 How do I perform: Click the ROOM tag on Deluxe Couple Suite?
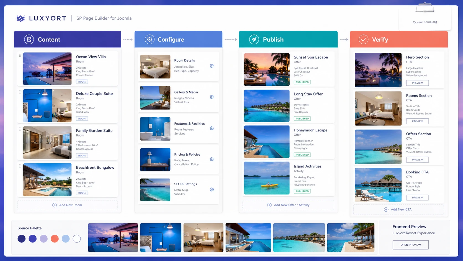click(x=82, y=118)
